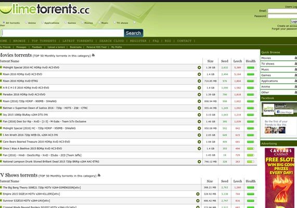The image size is (297, 208).
Task: Click the Search button
Action: pos(134,33)
